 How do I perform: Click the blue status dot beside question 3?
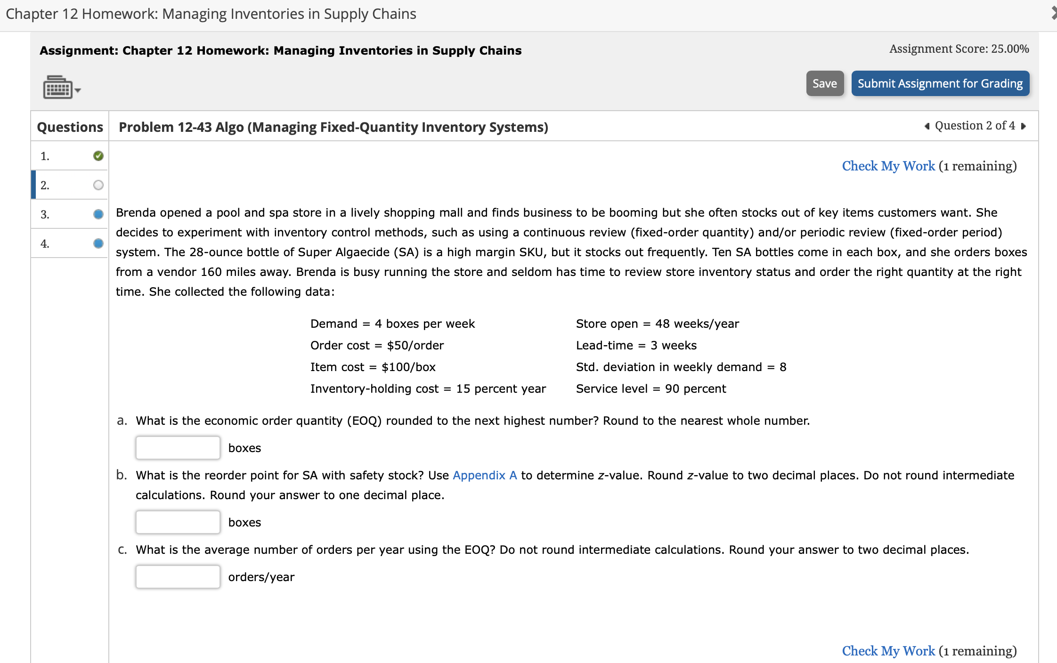point(98,214)
